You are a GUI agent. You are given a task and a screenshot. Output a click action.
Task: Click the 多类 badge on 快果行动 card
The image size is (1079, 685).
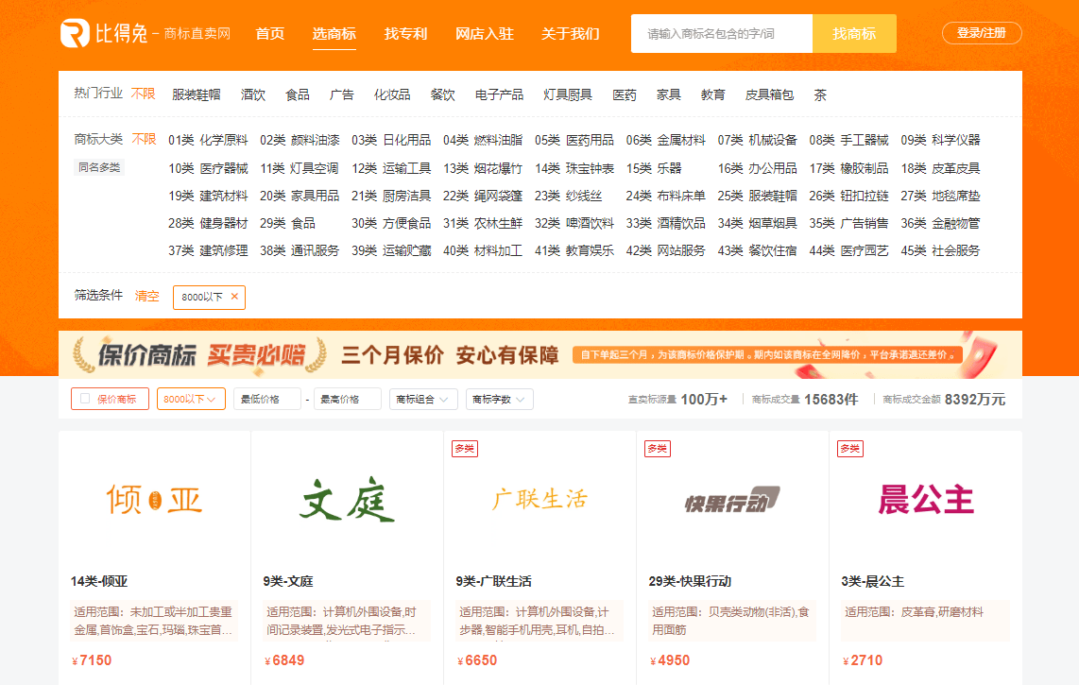658,449
